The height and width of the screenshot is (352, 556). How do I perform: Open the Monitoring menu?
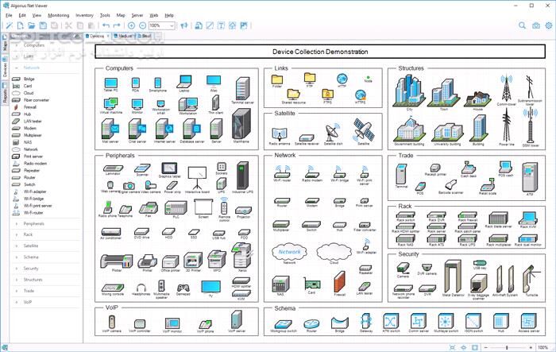tap(58, 15)
